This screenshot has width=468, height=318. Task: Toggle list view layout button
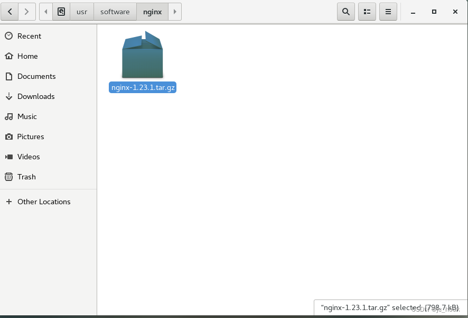367,12
